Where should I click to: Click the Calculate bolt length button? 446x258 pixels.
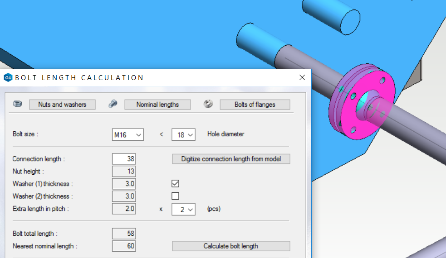pos(230,246)
